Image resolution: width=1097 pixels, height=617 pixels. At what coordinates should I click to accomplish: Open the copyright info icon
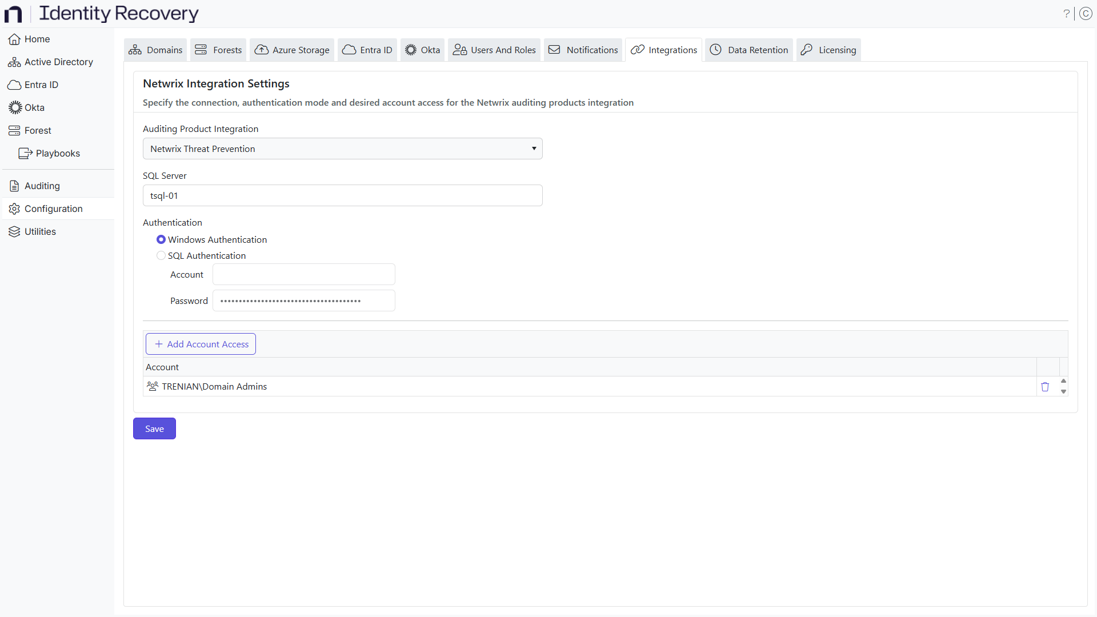(x=1086, y=13)
